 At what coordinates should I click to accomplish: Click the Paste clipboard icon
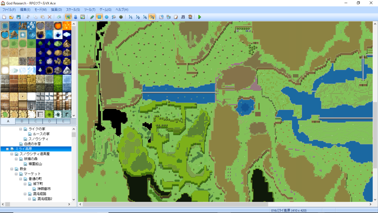[x=42, y=17]
